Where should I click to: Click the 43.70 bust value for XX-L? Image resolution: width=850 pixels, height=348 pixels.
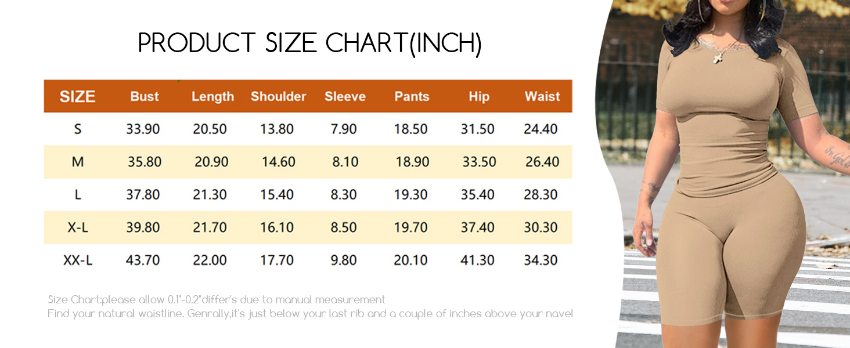point(143,260)
